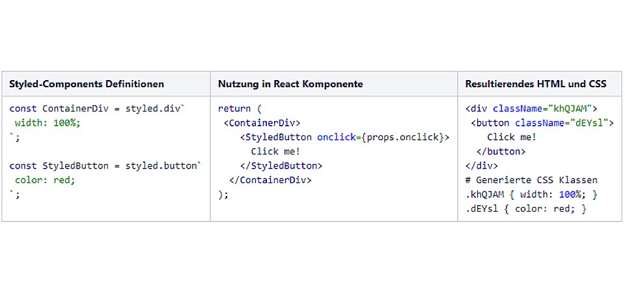Click the '.khQJAM { width: 100%; }' rule

531,194
